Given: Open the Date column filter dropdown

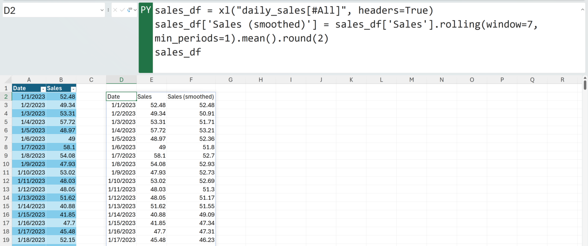Looking at the screenshot, I should [x=43, y=89].
